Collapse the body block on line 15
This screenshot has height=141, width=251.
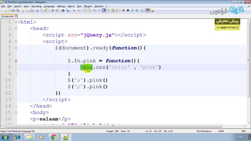click(16, 113)
